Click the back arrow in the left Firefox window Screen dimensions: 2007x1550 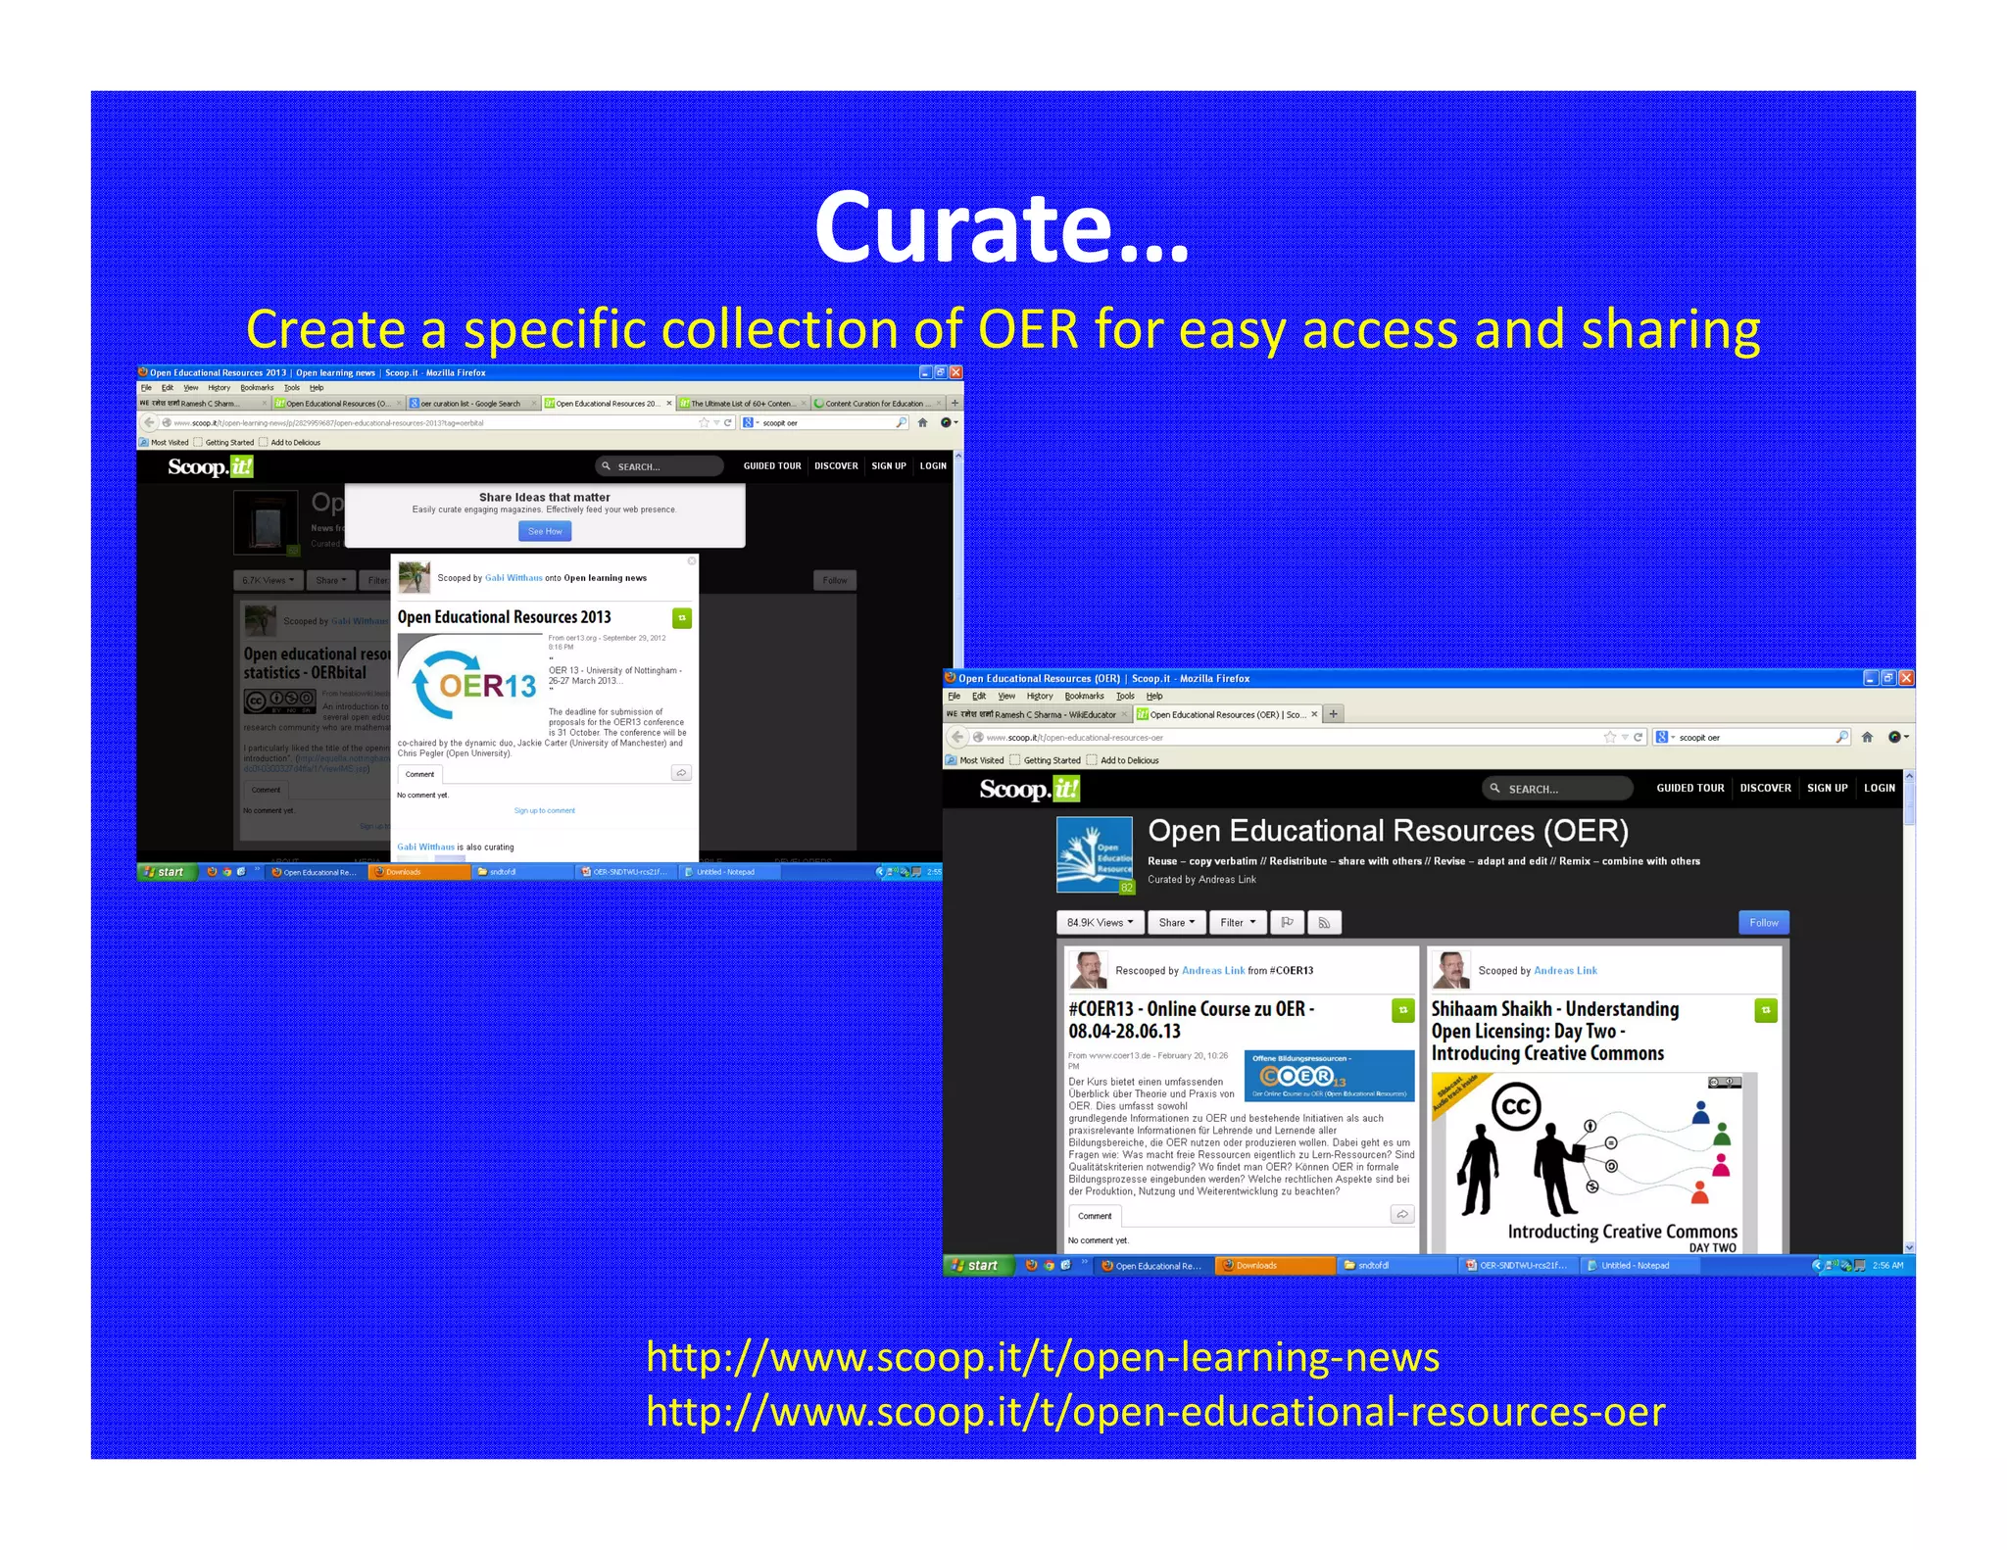149,422
